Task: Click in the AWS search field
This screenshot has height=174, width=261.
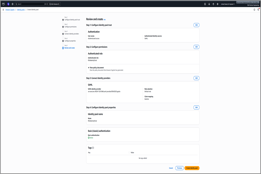Action: point(30,4)
